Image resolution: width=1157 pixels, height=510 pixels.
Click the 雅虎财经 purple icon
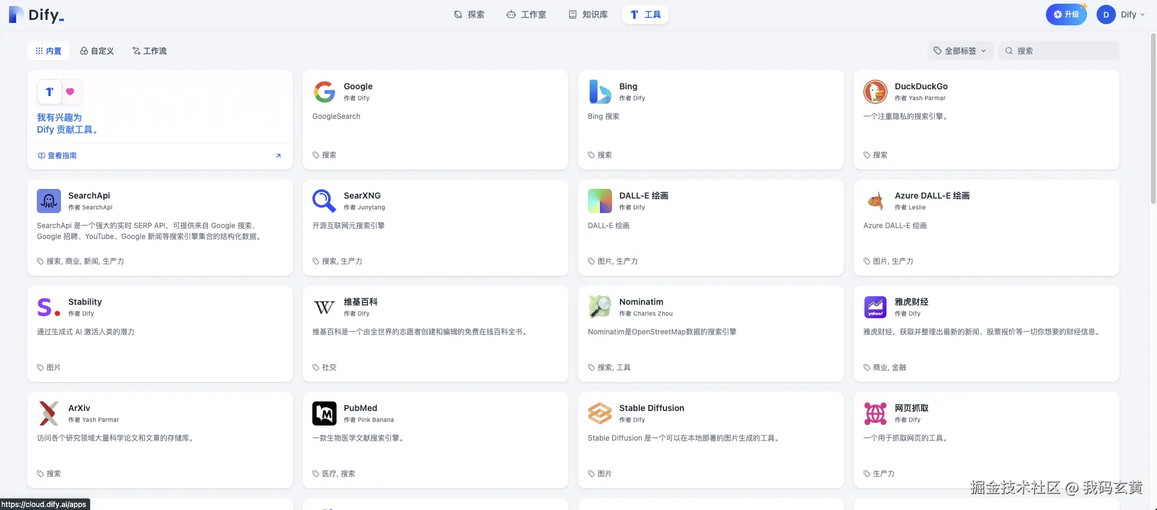coord(875,307)
